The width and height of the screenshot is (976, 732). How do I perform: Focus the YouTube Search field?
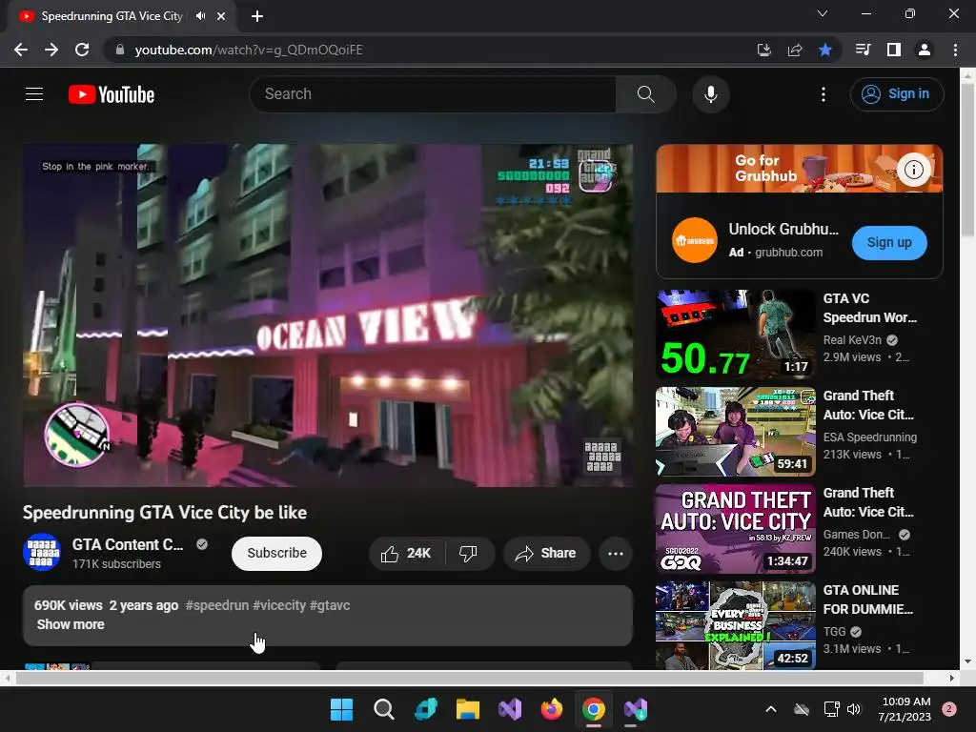coord(433,94)
